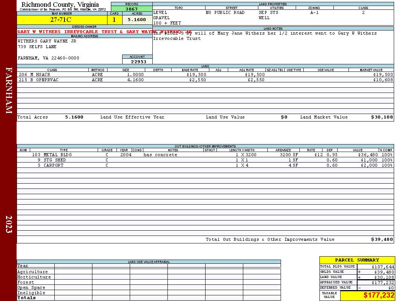Click total bldg value $107,644
The width and height of the screenshot is (396, 301).
pyautogui.click(x=383, y=267)
